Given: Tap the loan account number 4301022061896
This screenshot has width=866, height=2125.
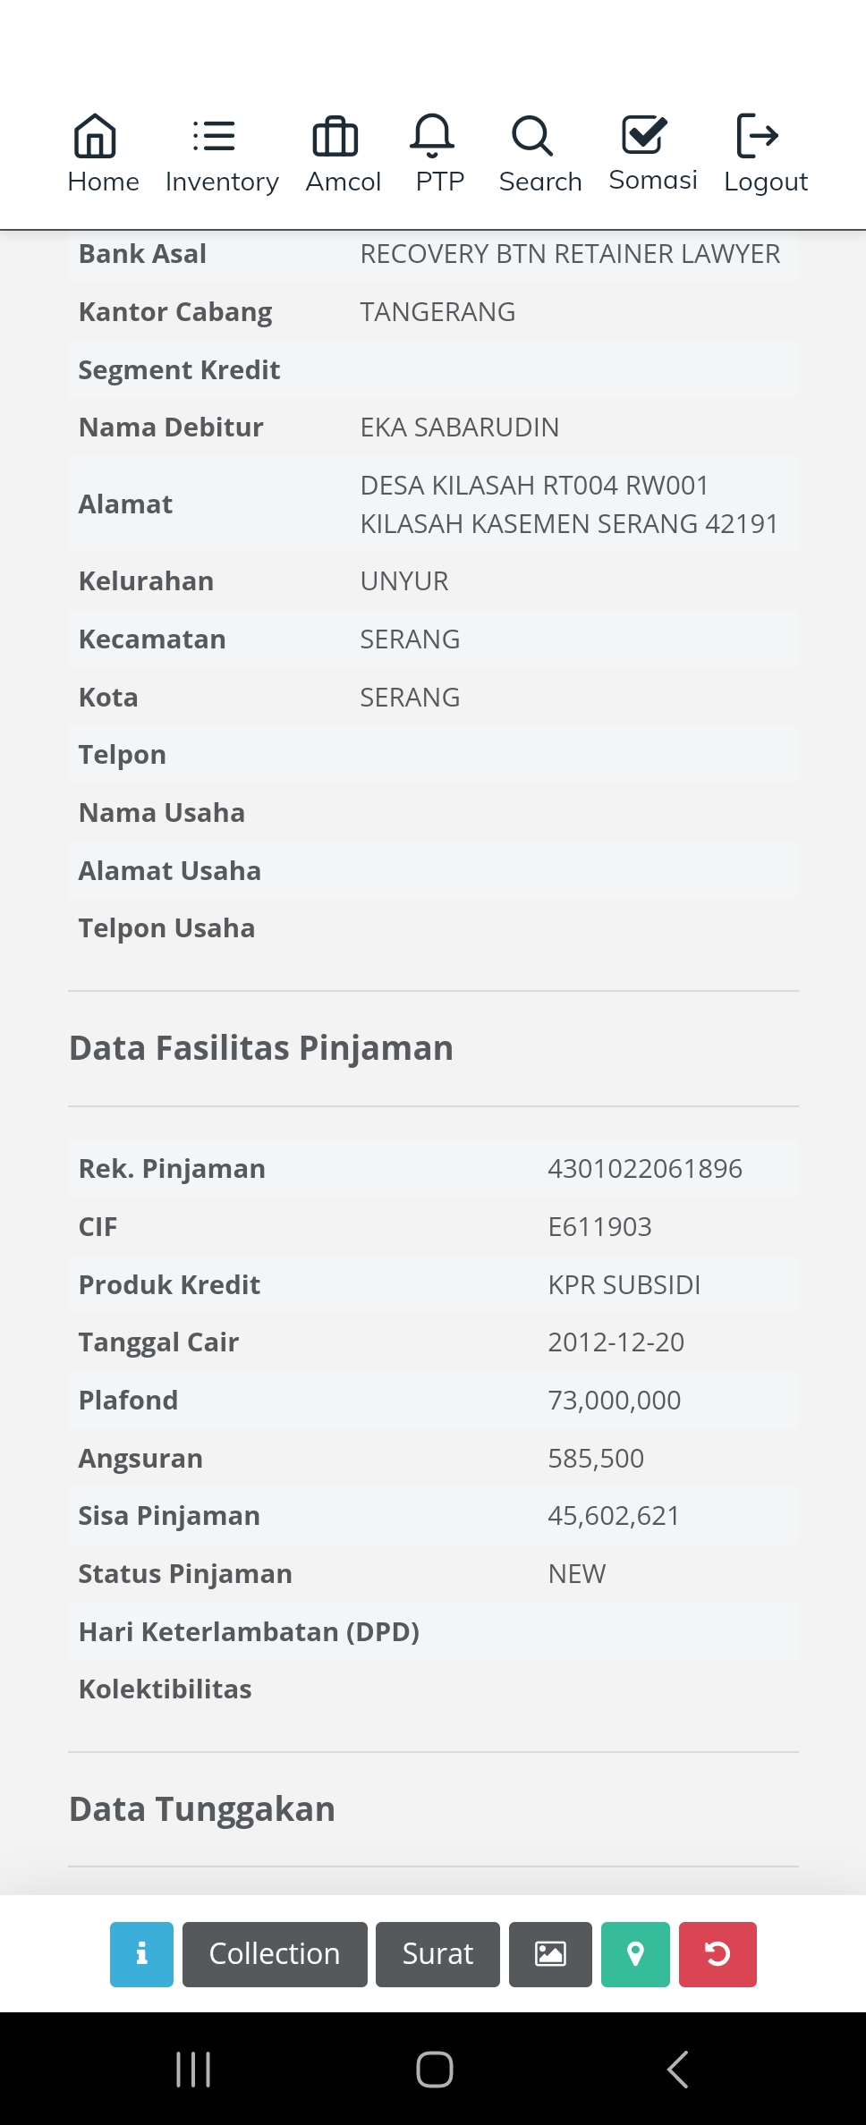Looking at the screenshot, I should (x=645, y=1169).
